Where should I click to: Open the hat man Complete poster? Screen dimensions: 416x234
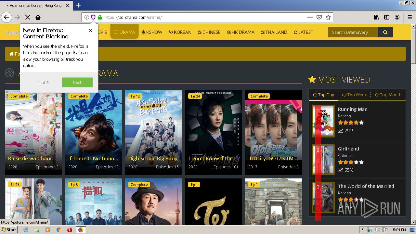click(153, 201)
